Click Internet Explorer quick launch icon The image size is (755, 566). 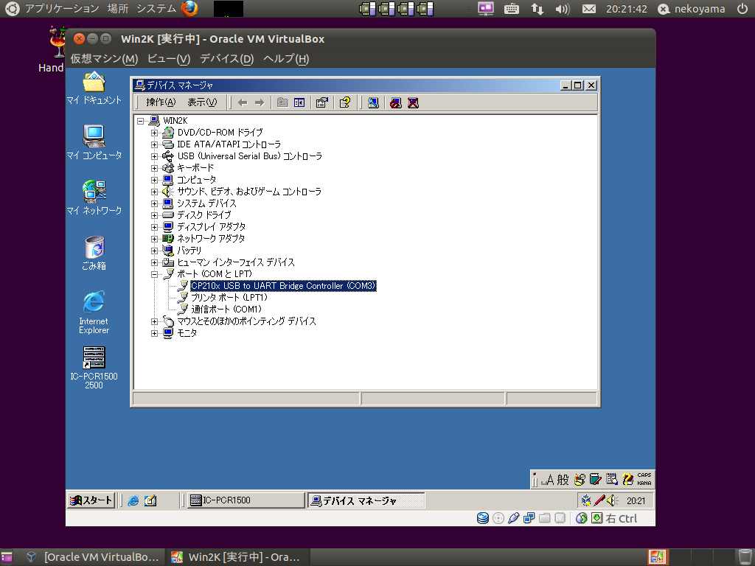tap(133, 500)
